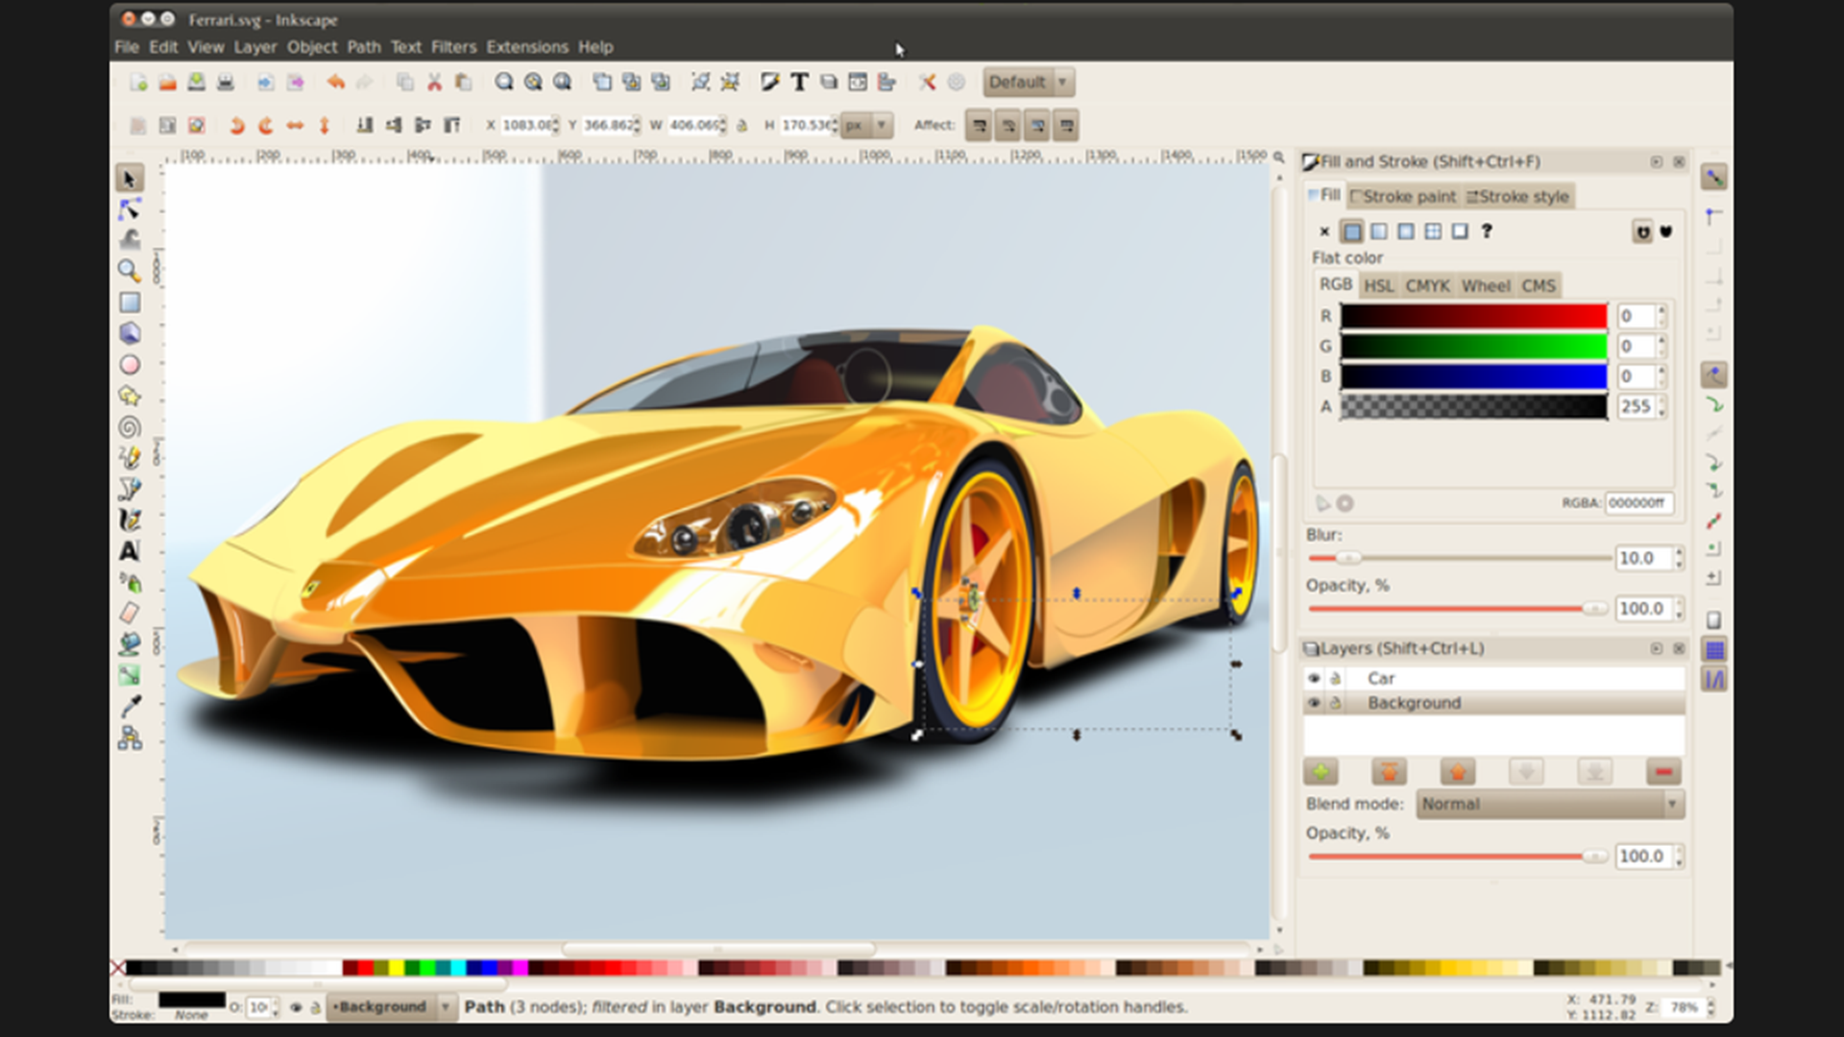Select the Text tool in toolbox
Viewport: 1844px width, 1037px height.
[x=130, y=551]
